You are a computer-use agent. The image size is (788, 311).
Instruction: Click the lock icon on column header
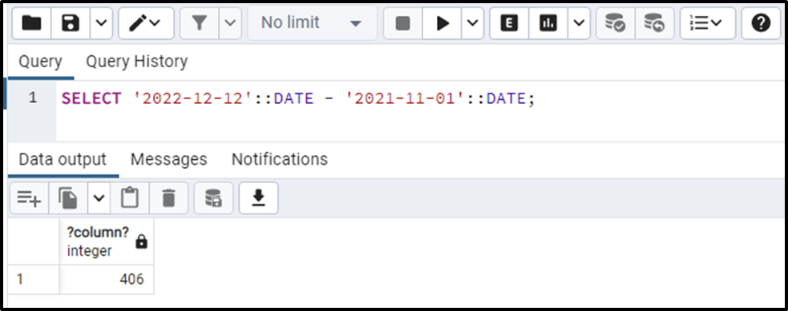pyautogui.click(x=142, y=243)
